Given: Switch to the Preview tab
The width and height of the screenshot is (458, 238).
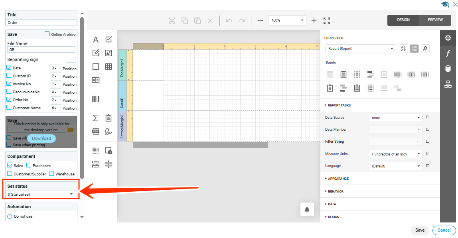Looking at the screenshot, I should [435, 20].
